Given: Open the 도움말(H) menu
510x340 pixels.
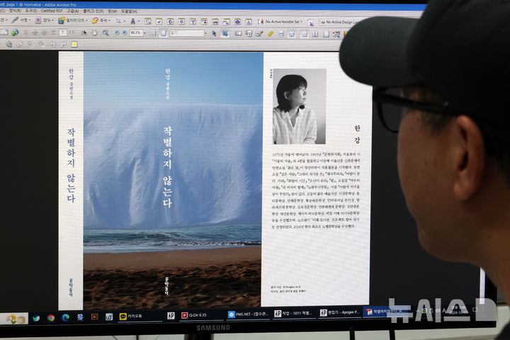Looking at the screenshot, I should [129, 11].
